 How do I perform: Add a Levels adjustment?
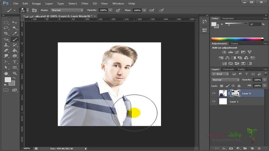230,52
